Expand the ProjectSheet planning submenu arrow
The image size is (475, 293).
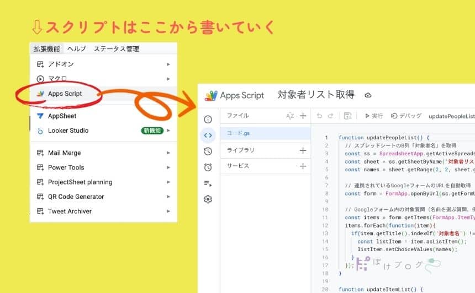tap(168, 182)
